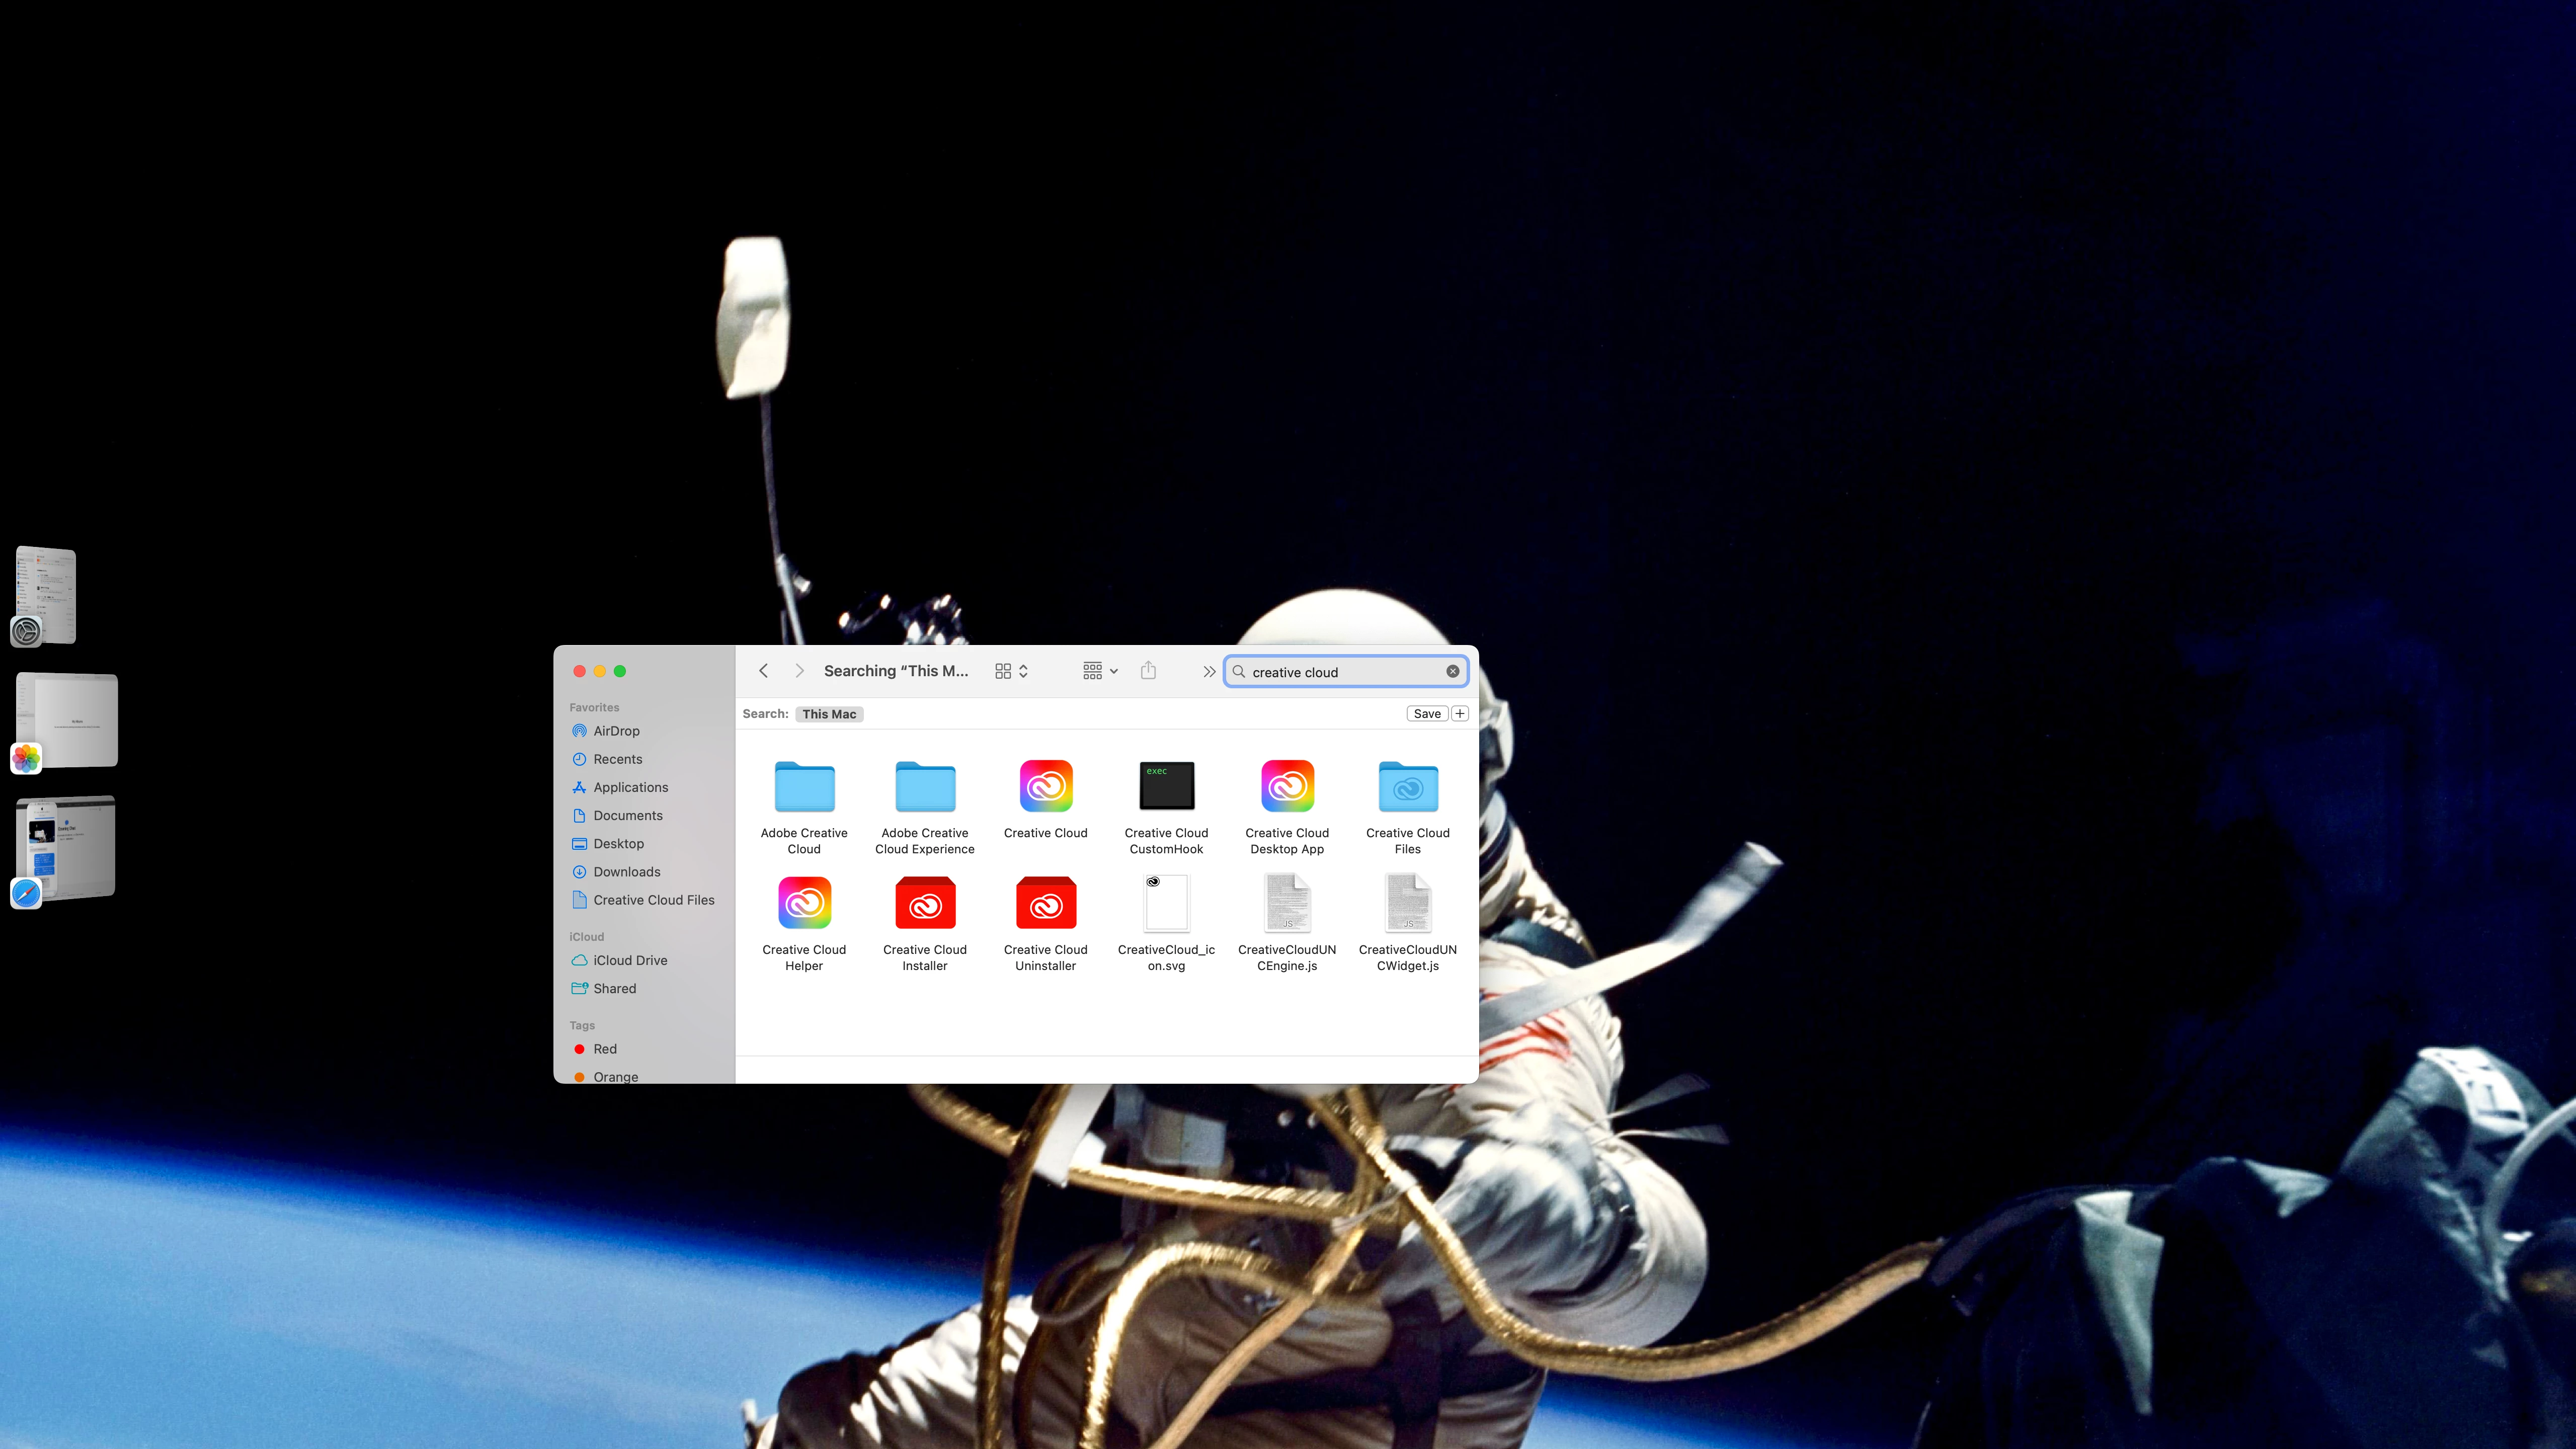Open the group-by options dropdown

(1100, 671)
